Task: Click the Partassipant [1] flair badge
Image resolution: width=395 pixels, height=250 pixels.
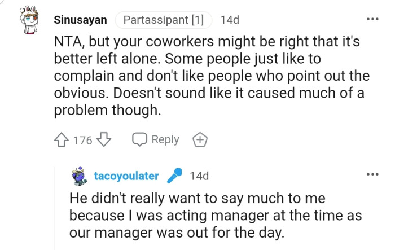Action: [x=163, y=20]
